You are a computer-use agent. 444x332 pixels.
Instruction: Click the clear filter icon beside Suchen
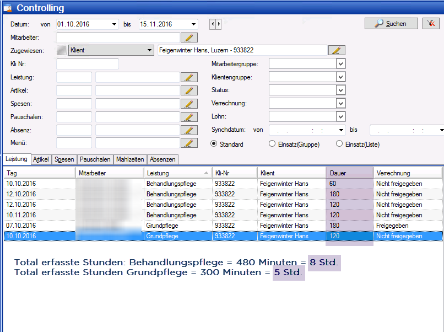[430, 24]
